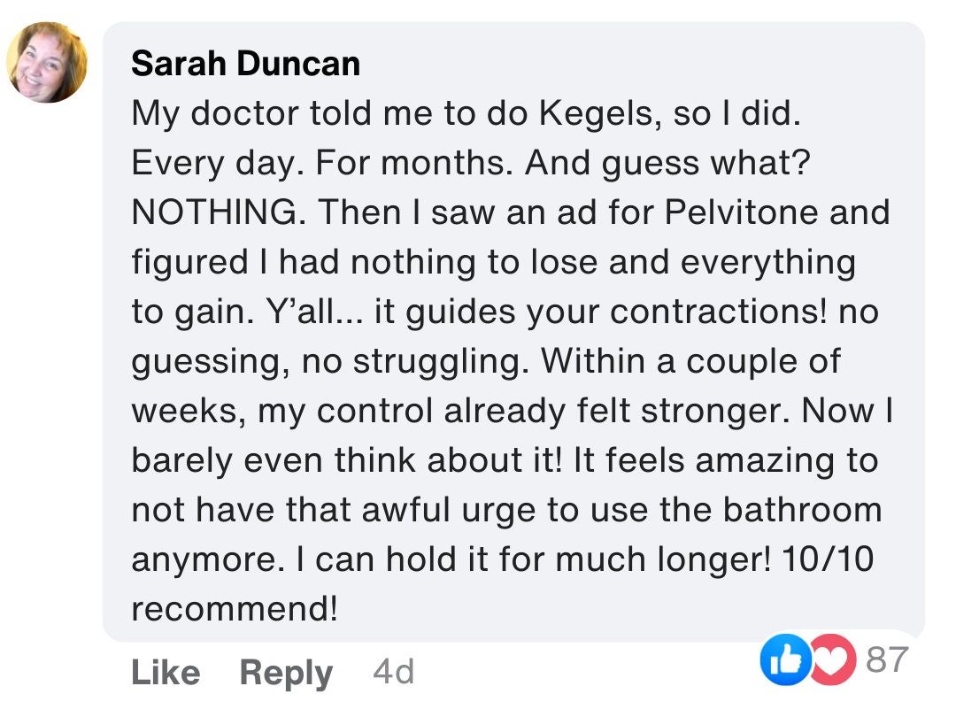Open the 4d timestamp link
This screenshot has height=717, width=956.
[393, 673]
